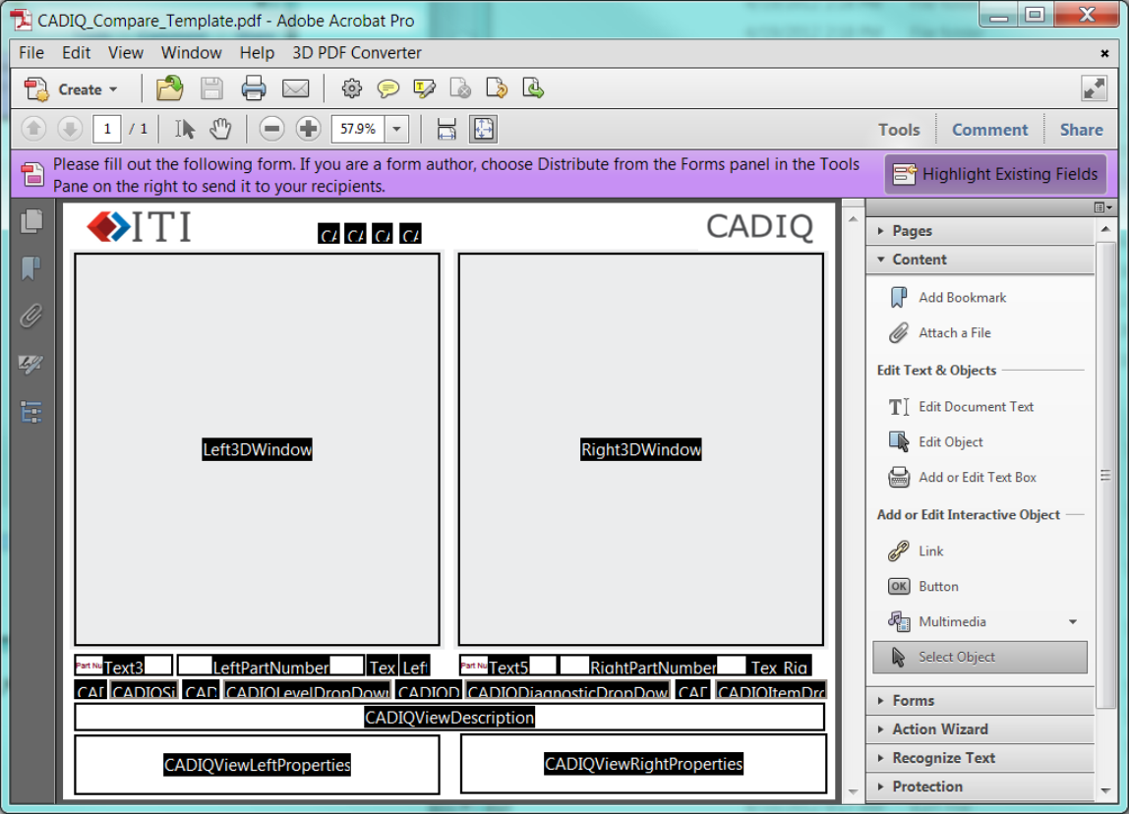Toggle Highlight Existing Fields
The height and width of the screenshot is (814, 1129).
pos(994,173)
